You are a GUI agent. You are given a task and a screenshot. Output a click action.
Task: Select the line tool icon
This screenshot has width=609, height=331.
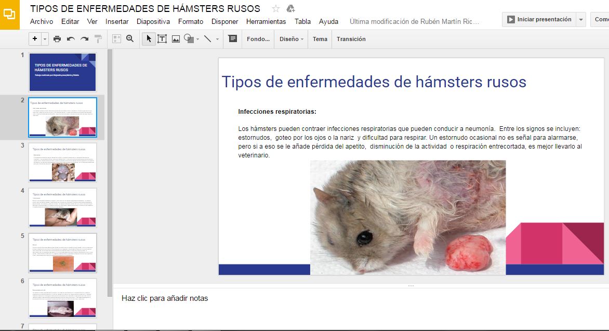click(x=208, y=39)
